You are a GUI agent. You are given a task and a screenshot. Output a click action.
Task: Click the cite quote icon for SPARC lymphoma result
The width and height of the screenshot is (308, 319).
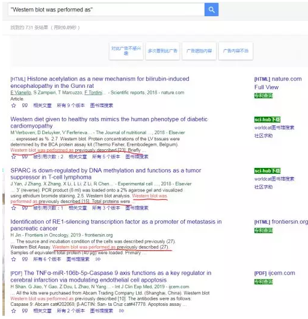point(25,208)
